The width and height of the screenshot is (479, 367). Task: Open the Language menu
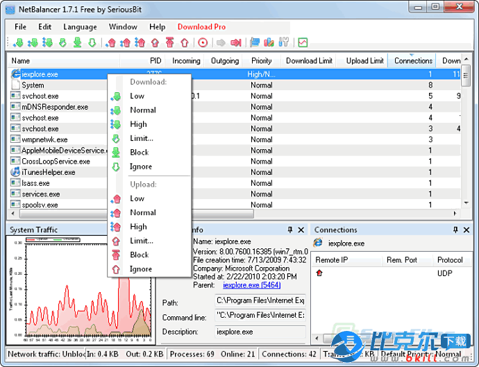(80, 27)
